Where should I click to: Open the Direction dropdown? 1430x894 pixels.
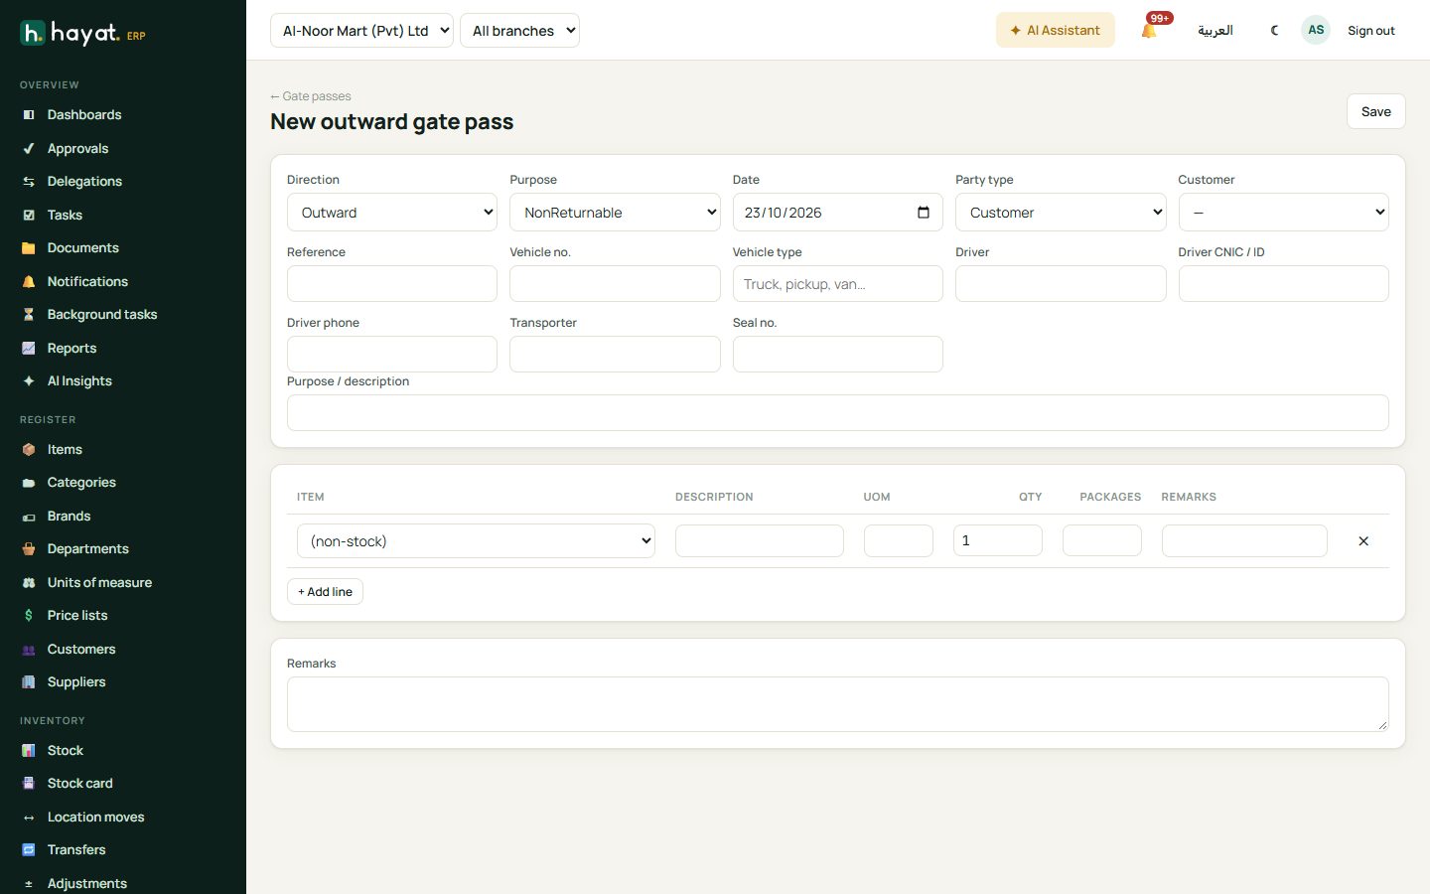[392, 213]
